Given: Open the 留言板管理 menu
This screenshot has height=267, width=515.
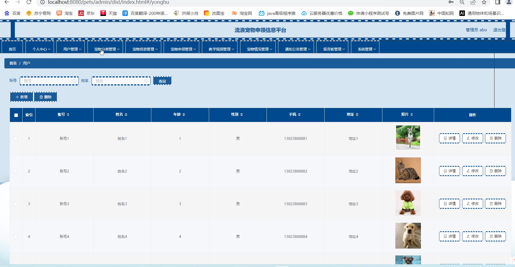Looking at the screenshot, I should (334, 49).
